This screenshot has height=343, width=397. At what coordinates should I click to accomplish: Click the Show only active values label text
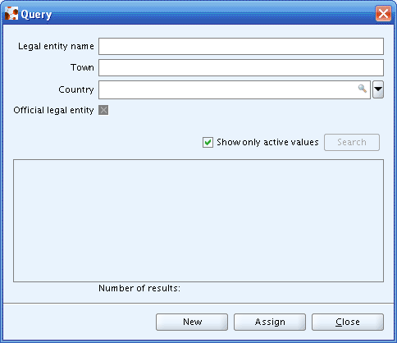tap(267, 142)
